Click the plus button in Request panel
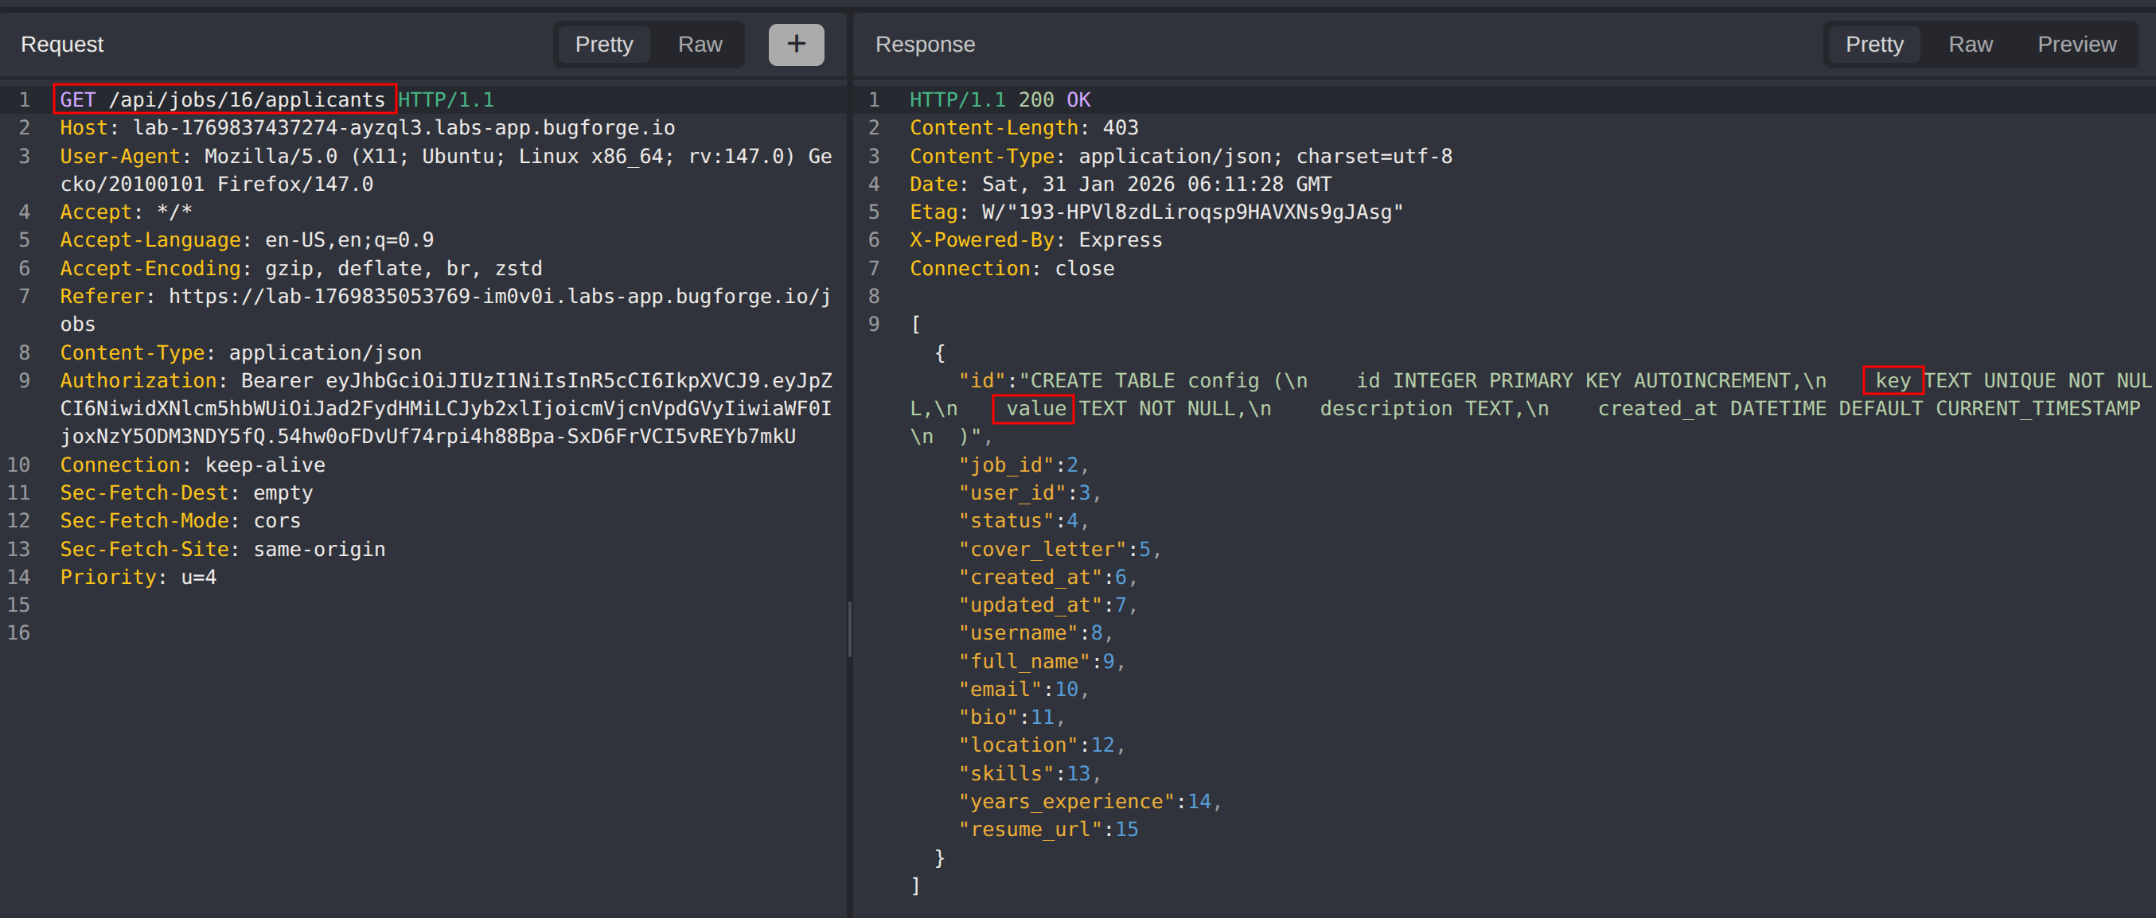Image resolution: width=2156 pixels, height=918 pixels. click(795, 45)
